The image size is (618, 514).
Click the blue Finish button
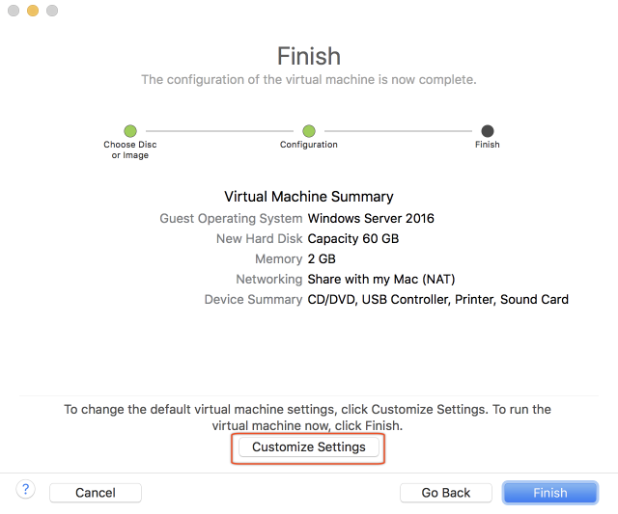(550, 493)
